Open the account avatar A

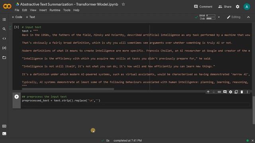coord(247,7)
